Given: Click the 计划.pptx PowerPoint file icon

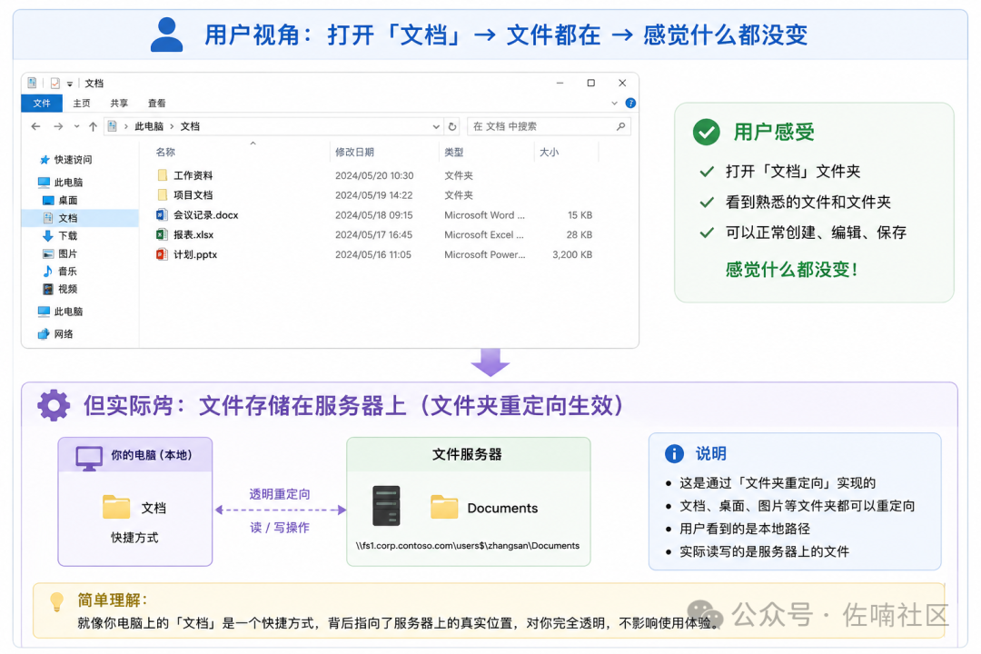Looking at the screenshot, I should point(162,254).
